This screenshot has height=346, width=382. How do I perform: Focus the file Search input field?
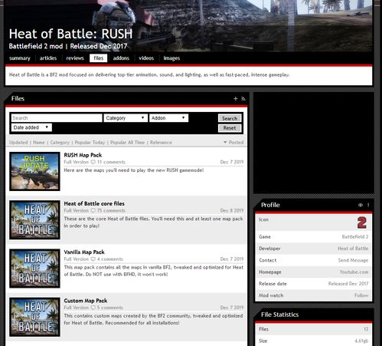pyautogui.click(x=57, y=118)
